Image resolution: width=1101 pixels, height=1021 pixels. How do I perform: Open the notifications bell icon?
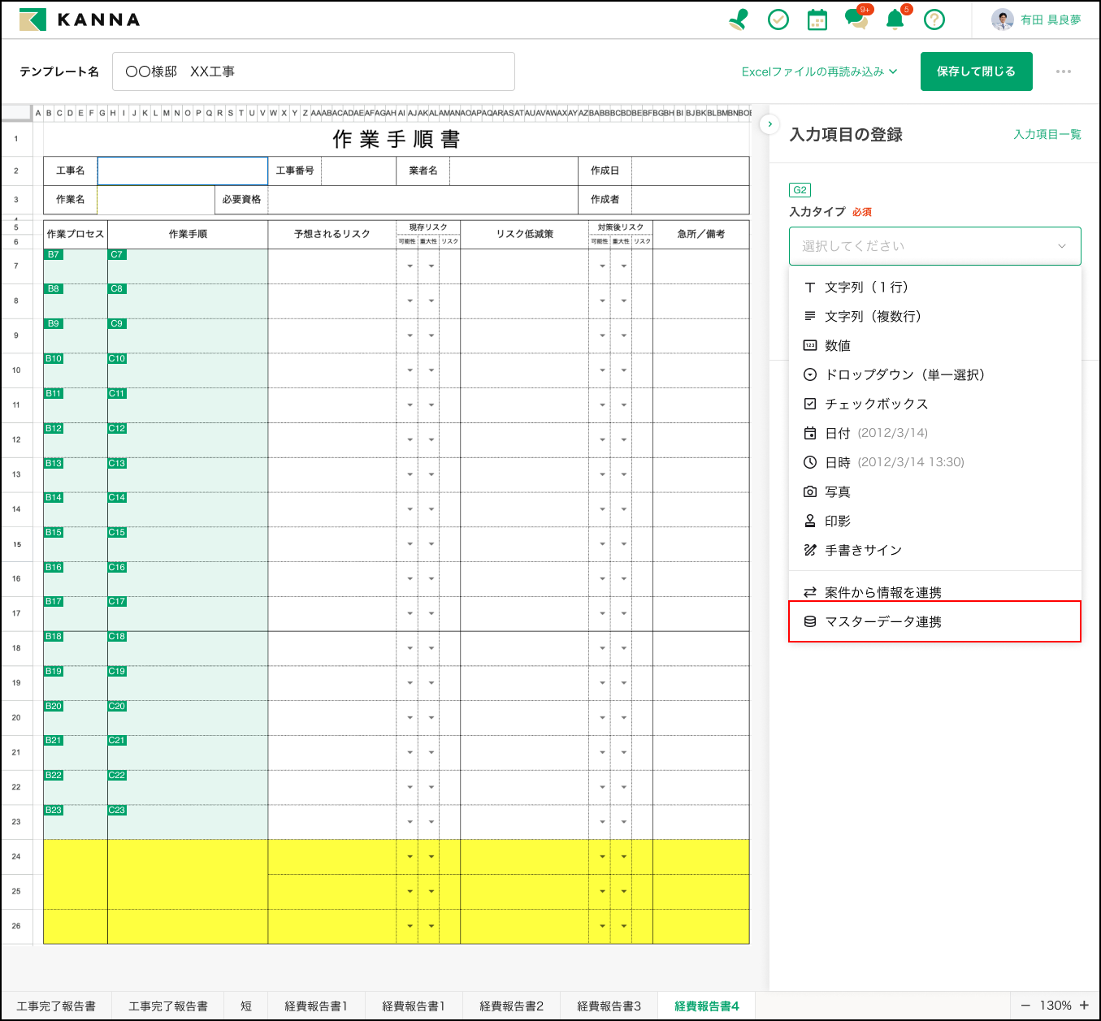(x=895, y=19)
